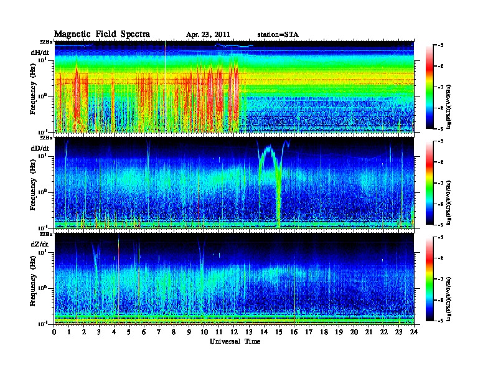Click inside the dD/dt spectrogram plot
Viewport: 493px width, 381px height.
[234, 182]
